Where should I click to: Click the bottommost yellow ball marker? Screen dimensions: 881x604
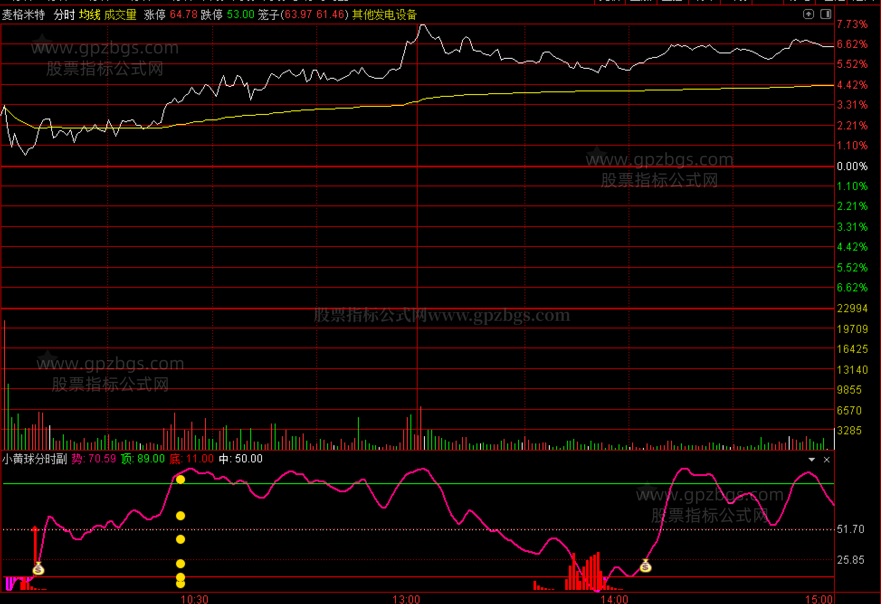[181, 584]
